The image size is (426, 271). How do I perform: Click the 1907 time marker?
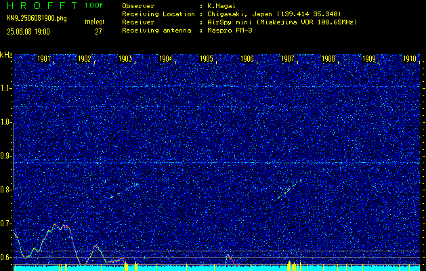tap(287, 59)
